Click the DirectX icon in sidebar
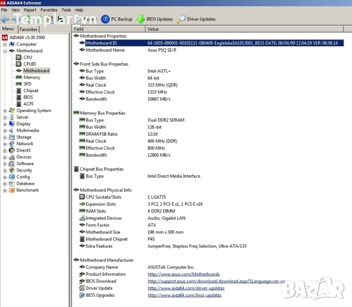Viewport: 352px width, 307px height. (x=12, y=150)
